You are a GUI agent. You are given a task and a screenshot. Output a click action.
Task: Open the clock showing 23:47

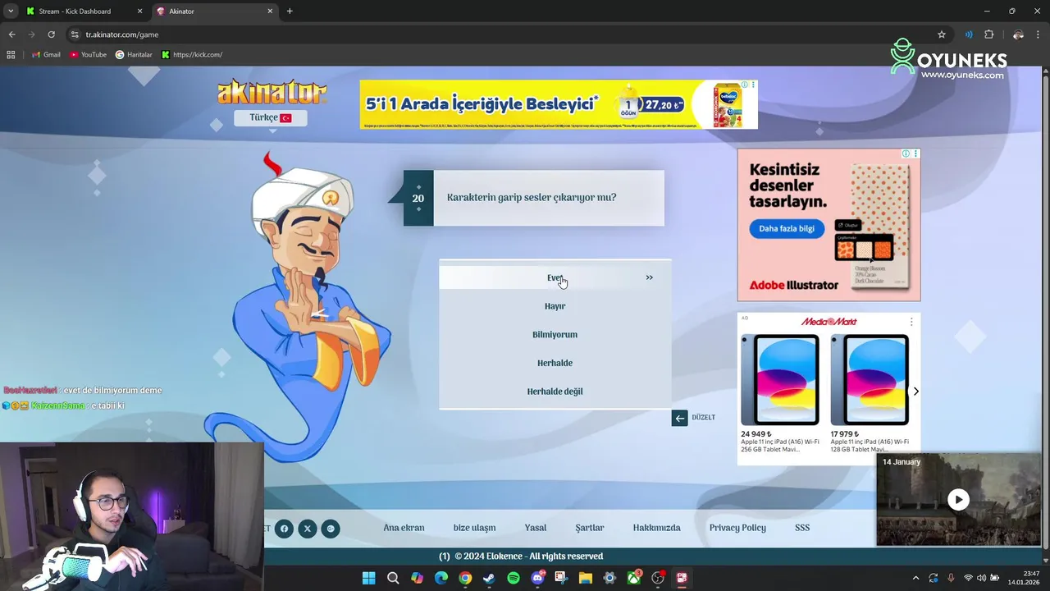click(x=1023, y=578)
